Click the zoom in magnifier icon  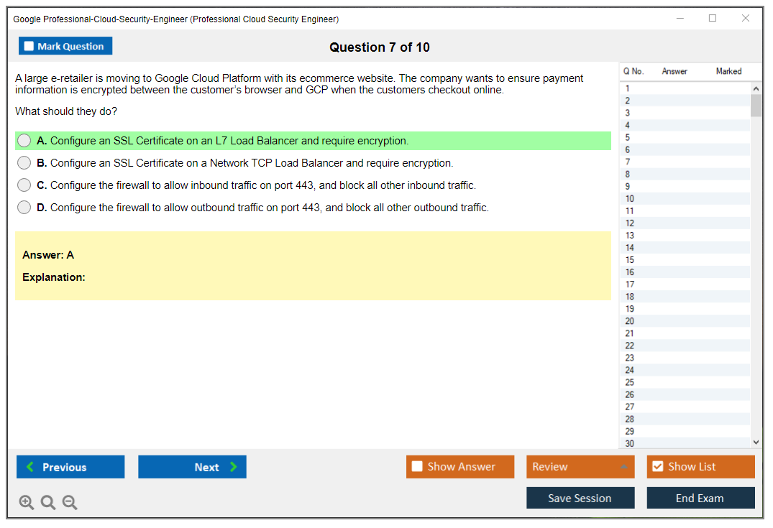[27, 503]
